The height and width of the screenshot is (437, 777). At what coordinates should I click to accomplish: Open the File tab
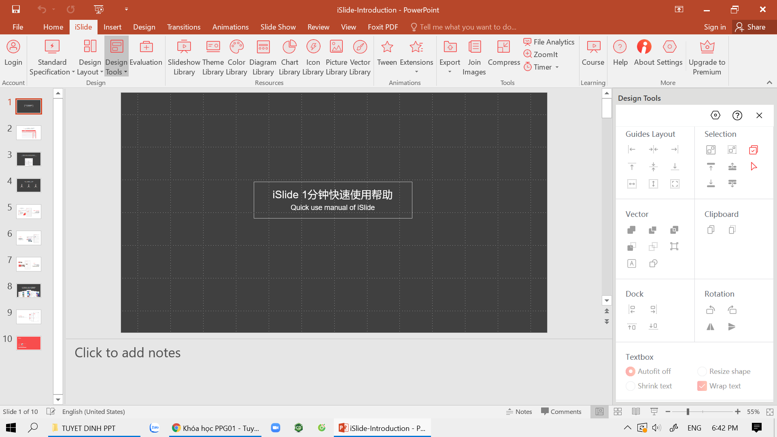tap(18, 27)
